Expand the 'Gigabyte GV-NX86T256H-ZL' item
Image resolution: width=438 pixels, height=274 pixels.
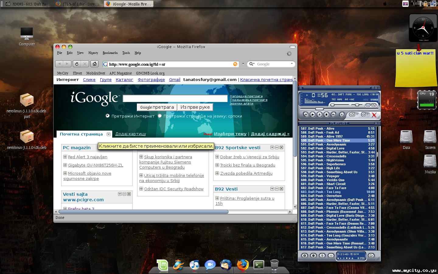tap(65, 165)
